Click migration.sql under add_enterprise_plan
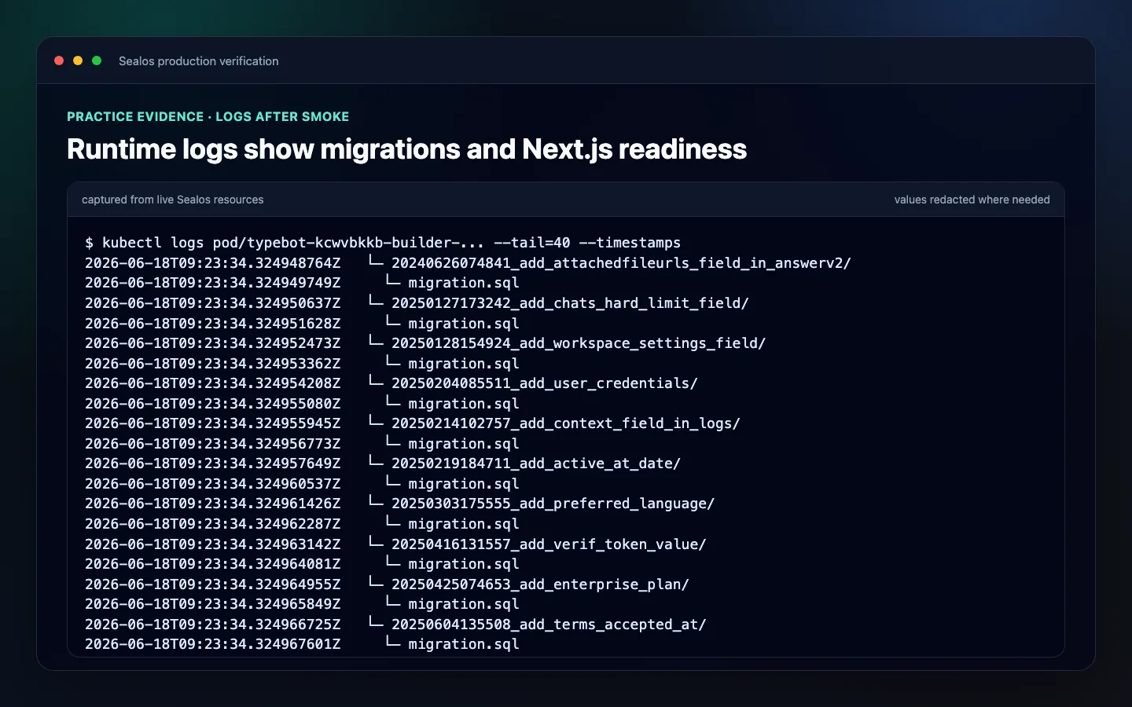 (x=464, y=604)
